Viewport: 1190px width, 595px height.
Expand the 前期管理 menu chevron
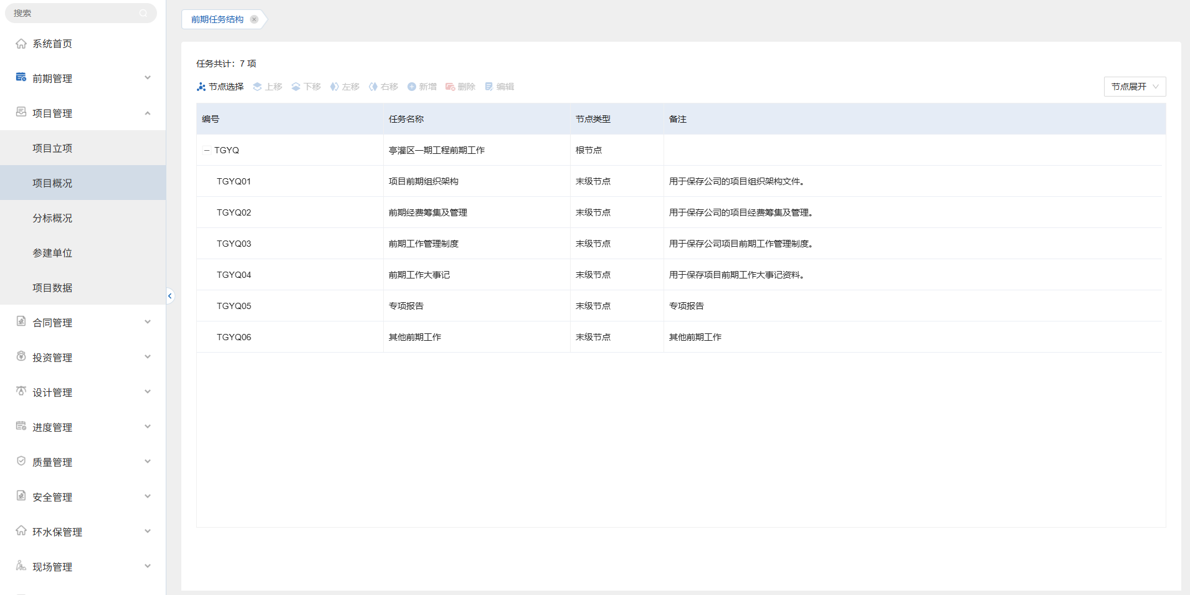point(148,78)
